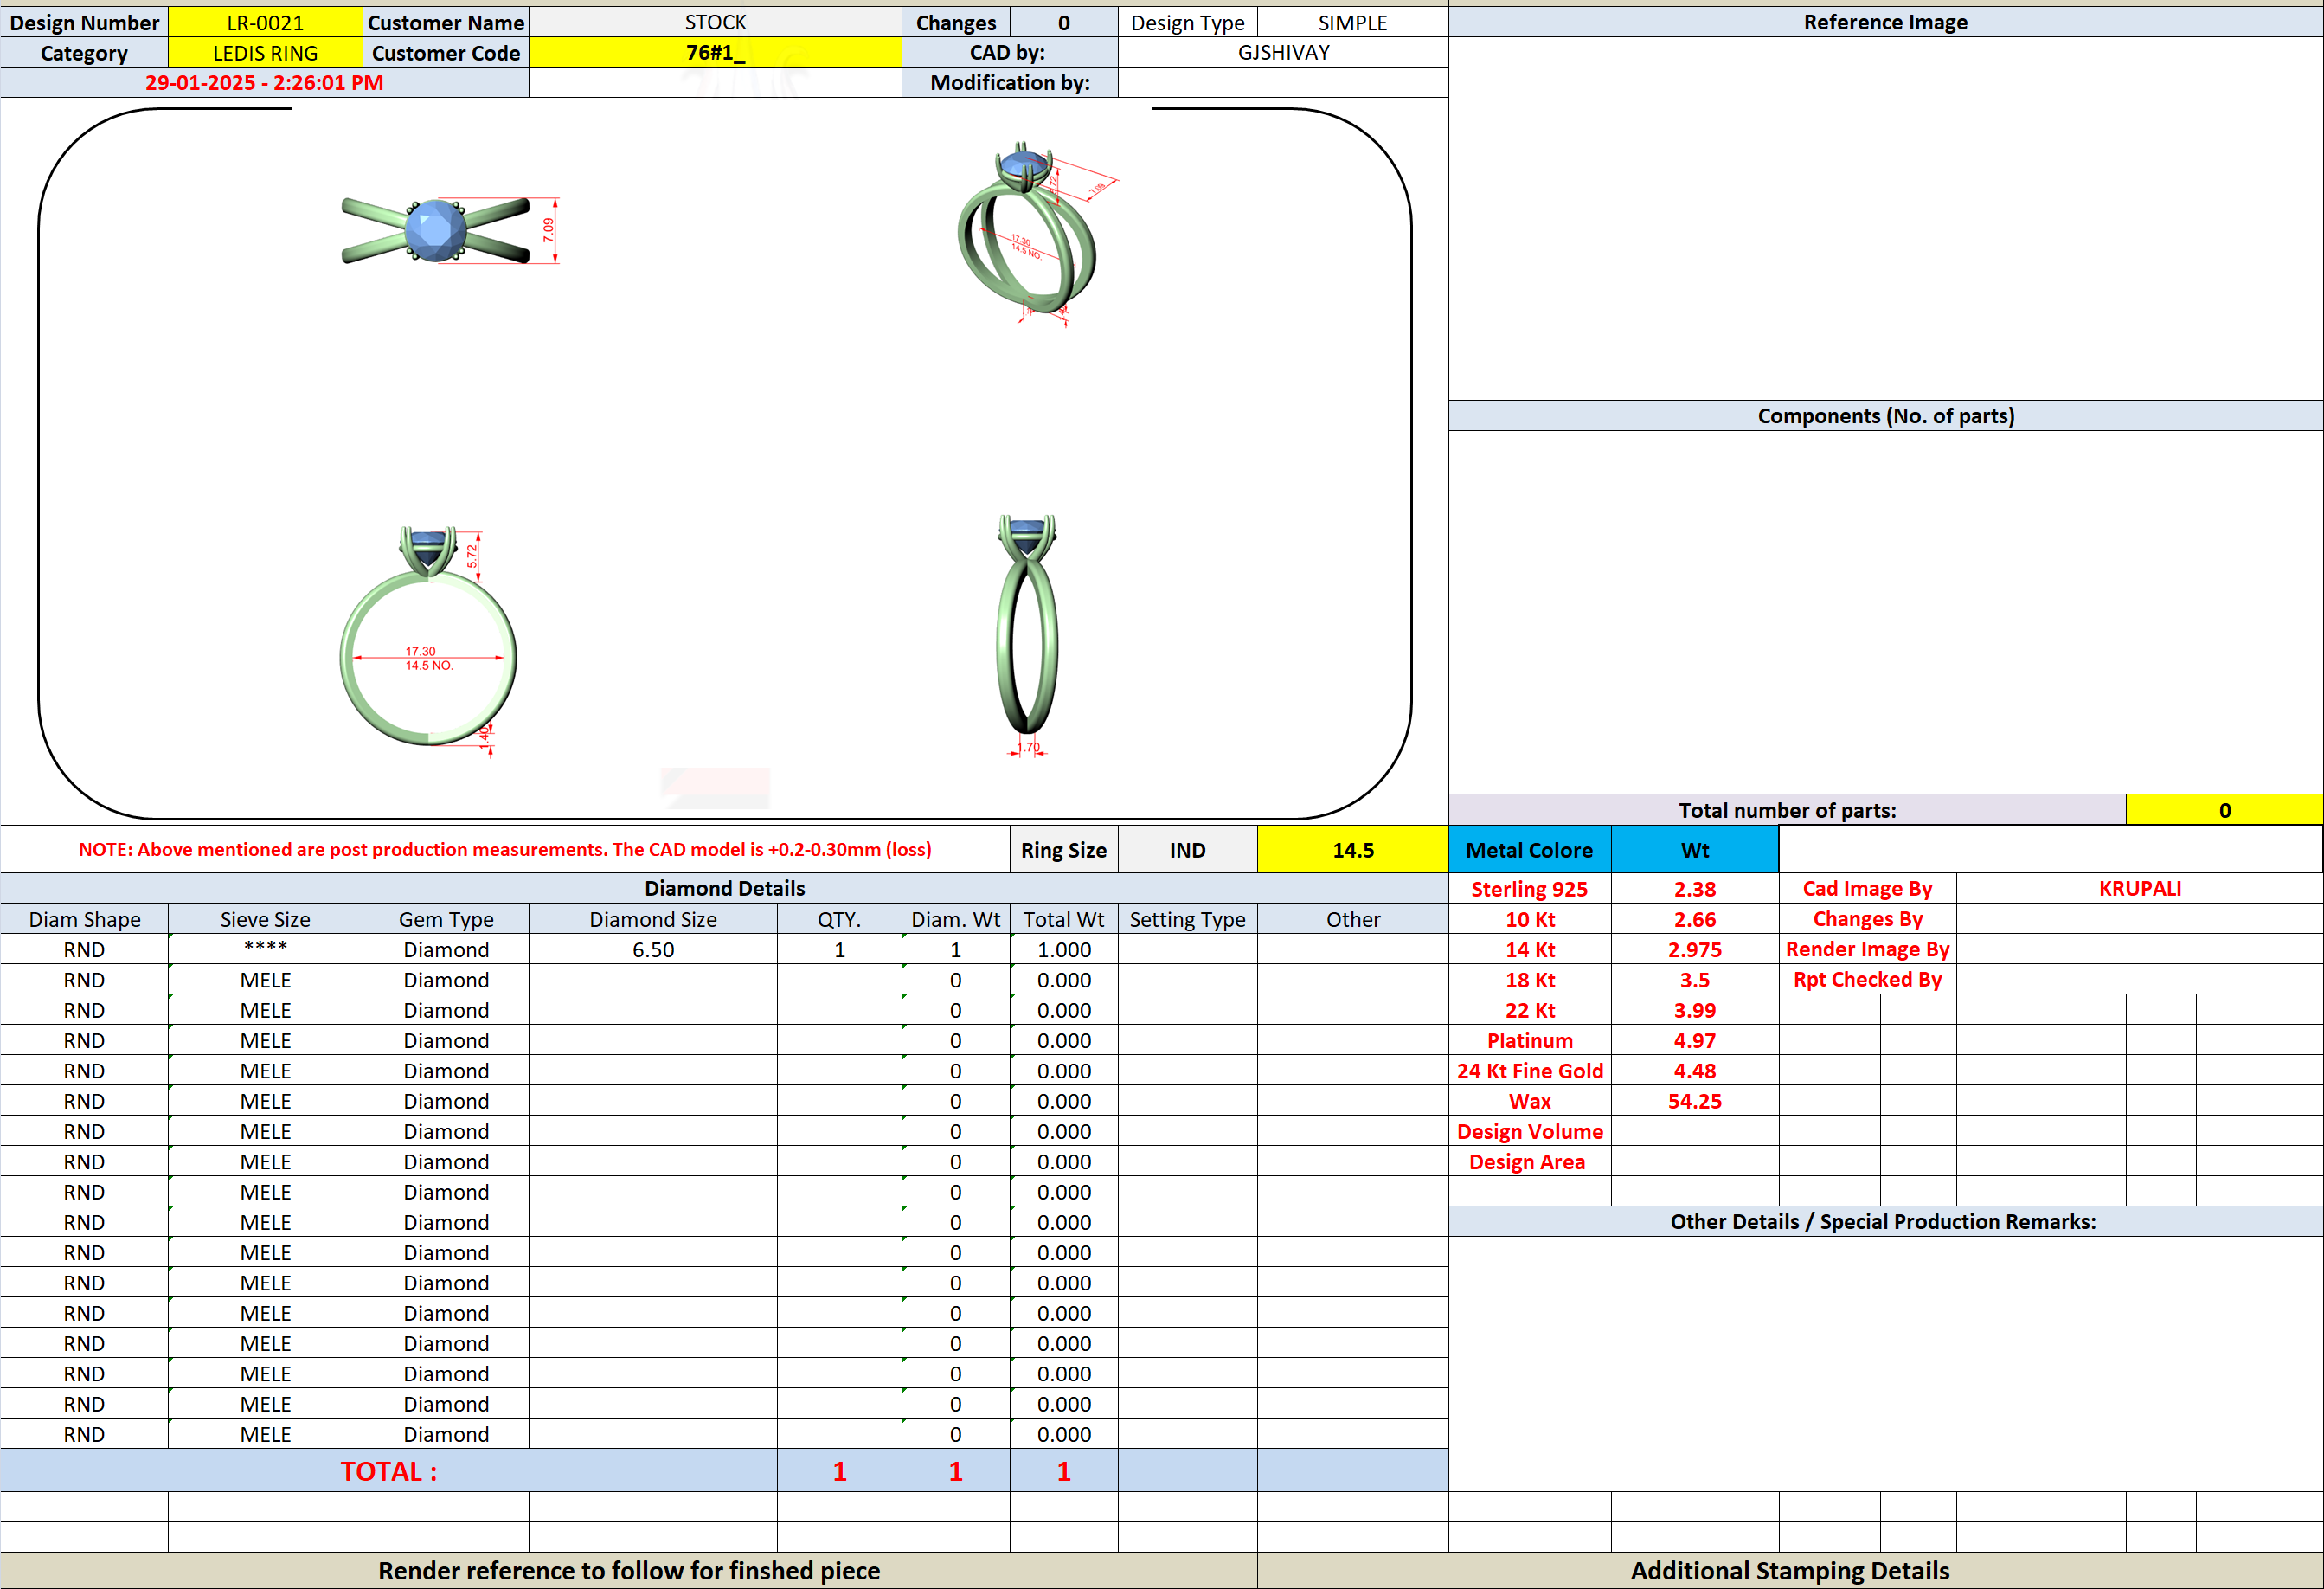
Task: Select the Reference Image header
Action: (1885, 22)
